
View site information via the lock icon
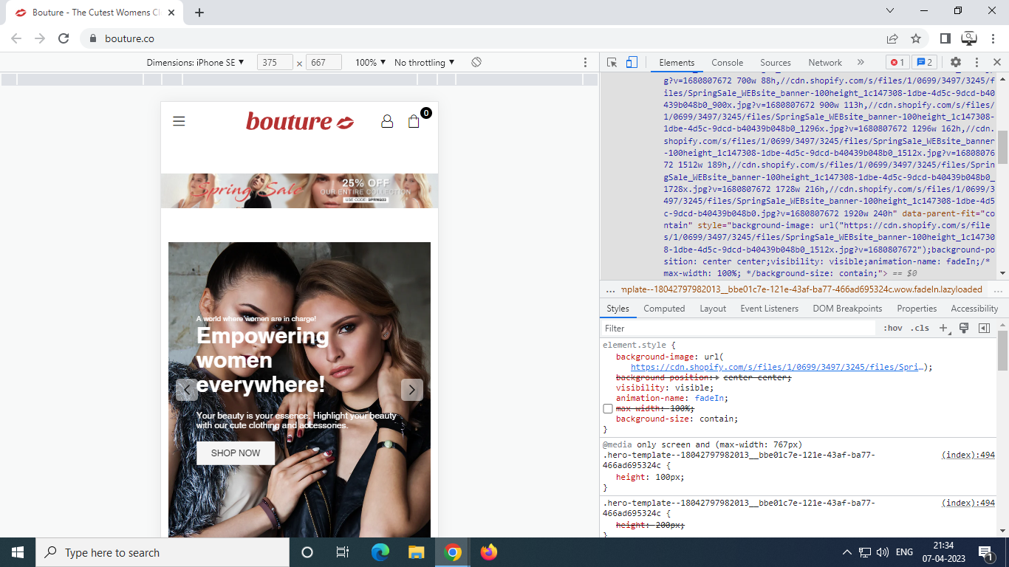93,38
